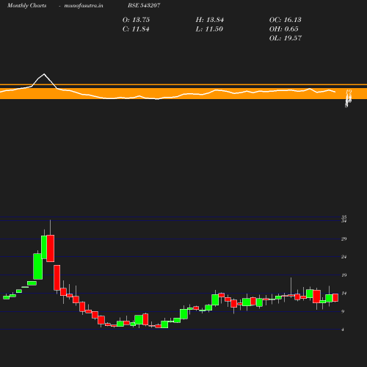Viewport: 367px width, 367px height.
Task: Click the price axis label 24
Action: pyautogui.click(x=344, y=257)
